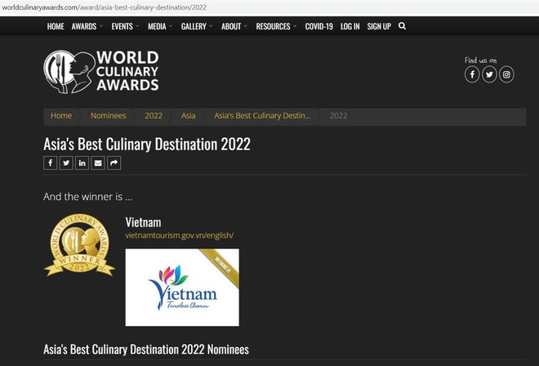The width and height of the screenshot is (539, 366).
Task: Open the Twitter profile from Find us on
Action: [x=489, y=74]
